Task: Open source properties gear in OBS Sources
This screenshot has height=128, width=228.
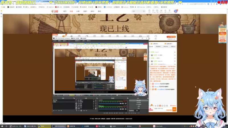Action: click(81, 111)
